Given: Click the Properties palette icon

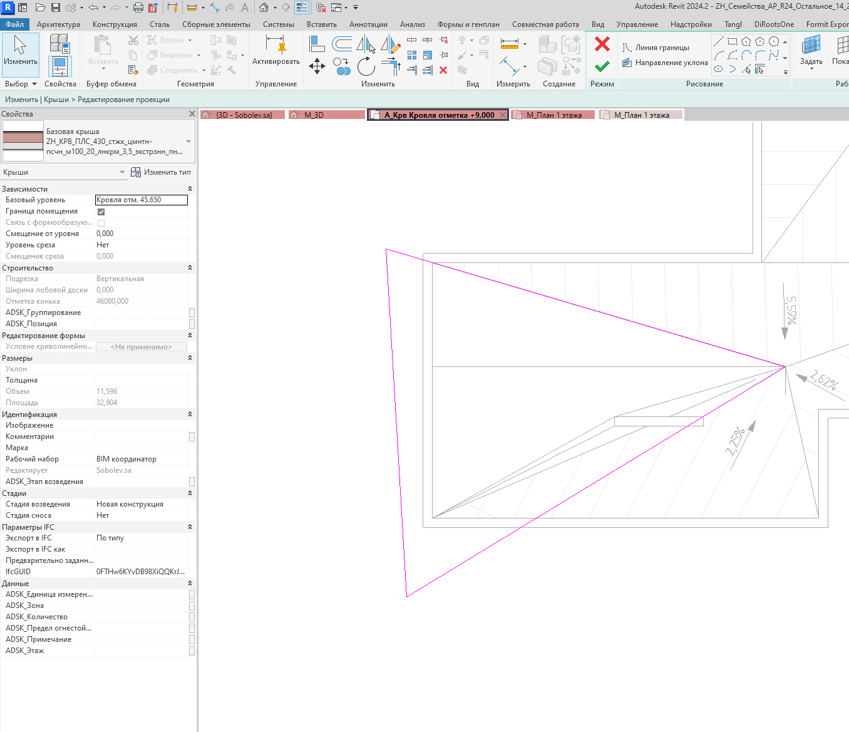Looking at the screenshot, I should click(x=60, y=66).
